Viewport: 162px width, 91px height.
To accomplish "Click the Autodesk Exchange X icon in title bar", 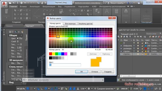I will (x=128, y=3).
